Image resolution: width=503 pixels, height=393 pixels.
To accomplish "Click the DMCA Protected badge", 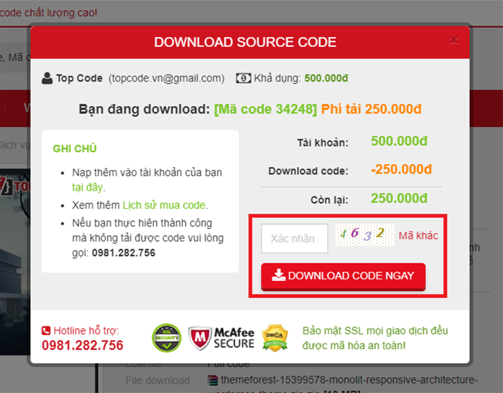I will 275,338.
